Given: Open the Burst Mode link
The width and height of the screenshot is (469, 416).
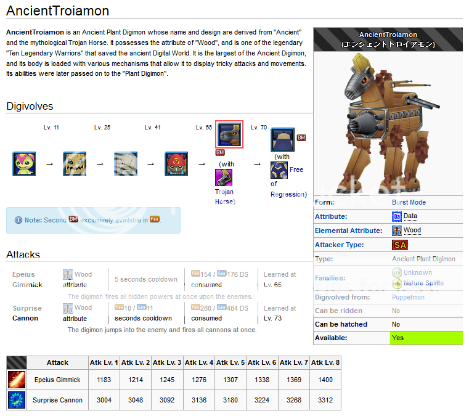Looking at the screenshot, I should point(409,202).
